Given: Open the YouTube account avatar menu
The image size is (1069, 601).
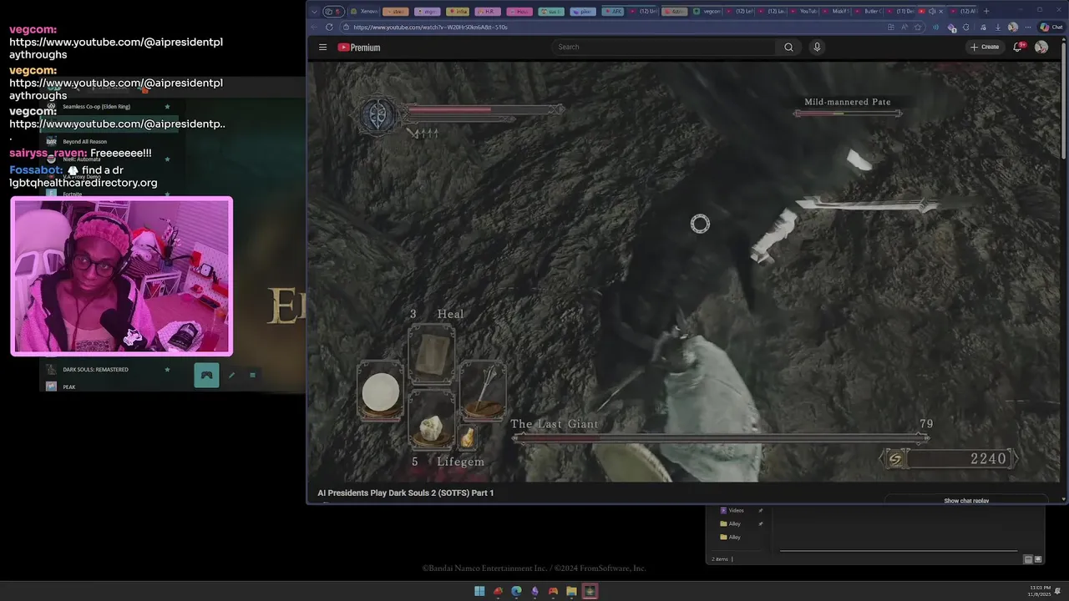Looking at the screenshot, I should tap(1041, 47).
